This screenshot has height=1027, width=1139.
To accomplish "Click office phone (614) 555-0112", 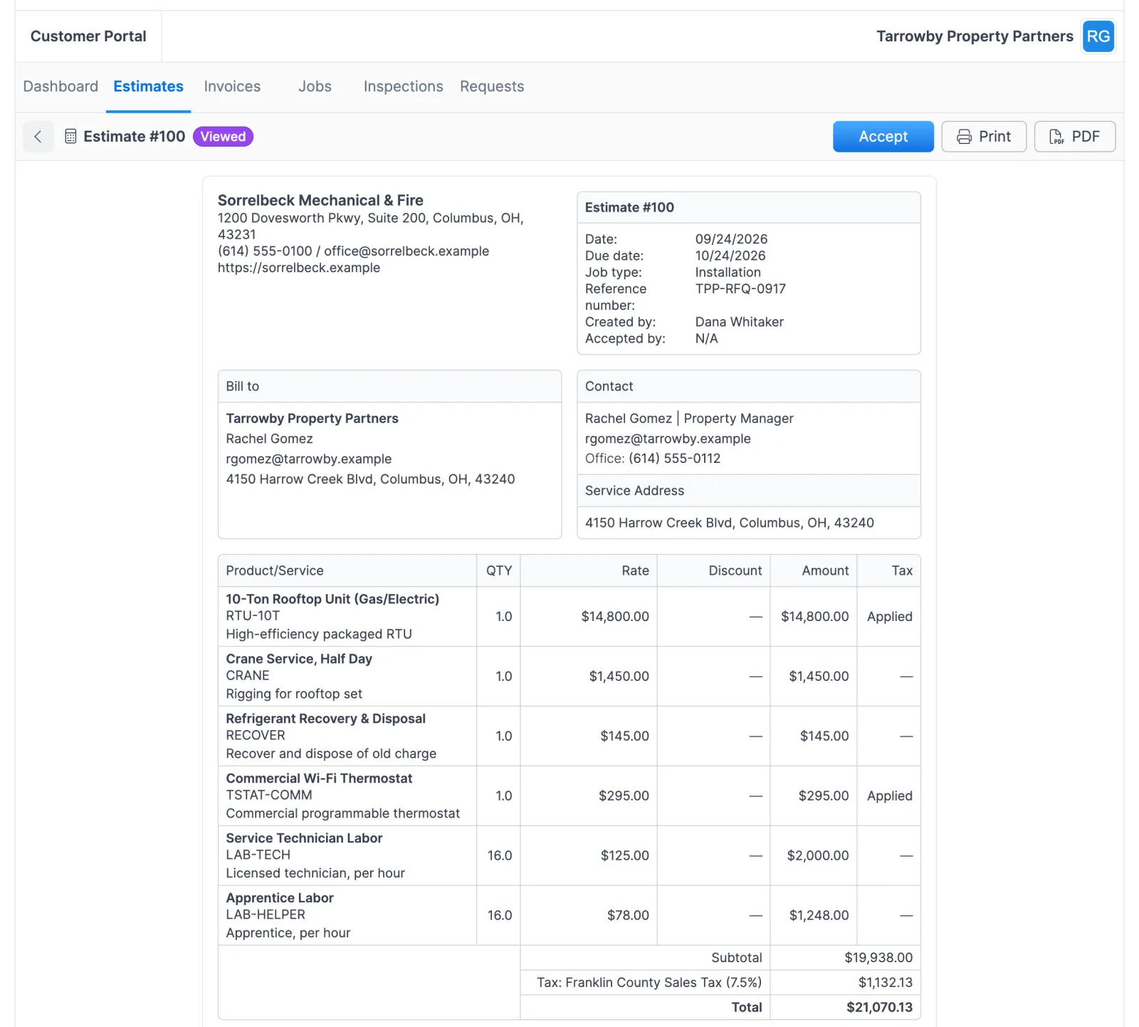I will (674, 459).
